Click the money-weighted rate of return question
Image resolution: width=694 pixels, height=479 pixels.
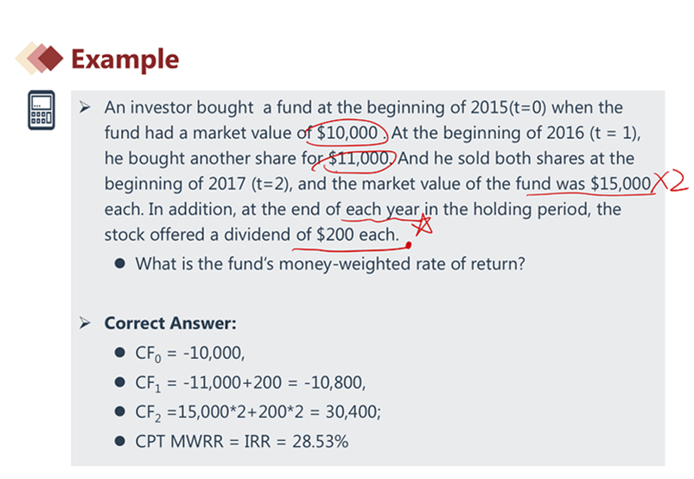pos(330,263)
